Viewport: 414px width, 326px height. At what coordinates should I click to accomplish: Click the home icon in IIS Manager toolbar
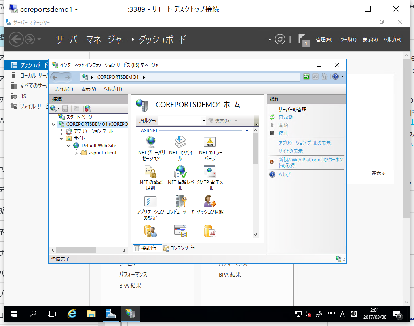point(325,76)
